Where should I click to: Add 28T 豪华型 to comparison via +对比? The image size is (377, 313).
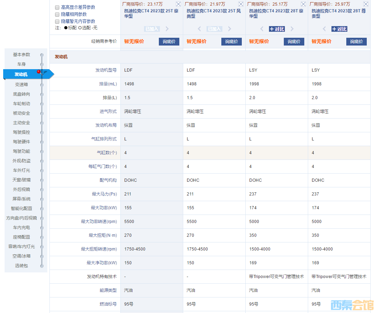277,29
